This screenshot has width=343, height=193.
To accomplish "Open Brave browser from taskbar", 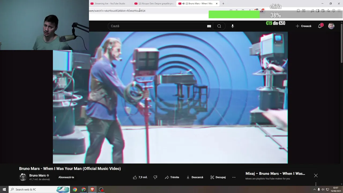I will [92, 189].
